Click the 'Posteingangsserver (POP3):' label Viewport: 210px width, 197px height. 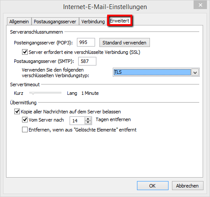[43, 43]
